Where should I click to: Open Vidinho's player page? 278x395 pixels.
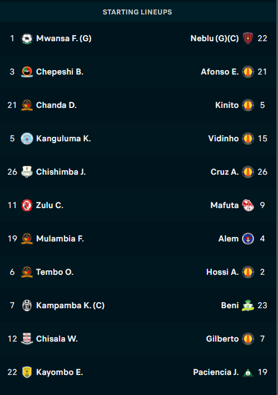click(x=224, y=139)
